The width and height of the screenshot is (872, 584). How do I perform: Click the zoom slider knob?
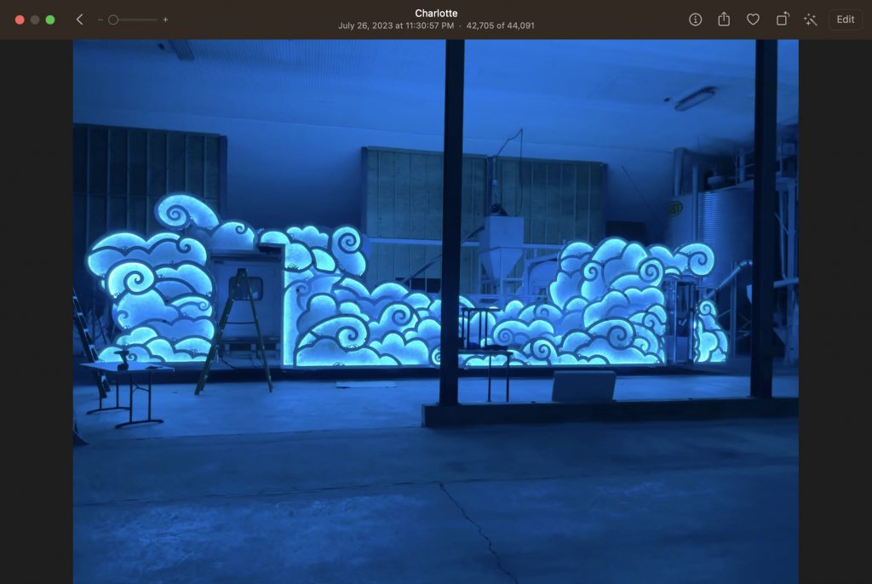point(113,20)
